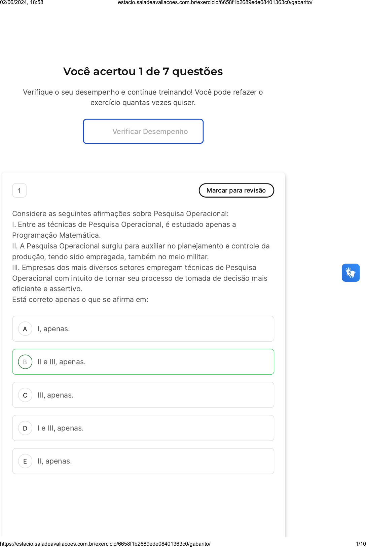Screen dimensions: 366x547
Task: Select the letter E option circle
Action: click(x=25, y=461)
